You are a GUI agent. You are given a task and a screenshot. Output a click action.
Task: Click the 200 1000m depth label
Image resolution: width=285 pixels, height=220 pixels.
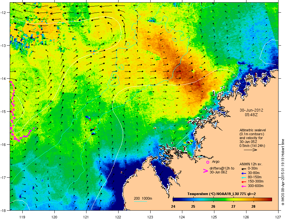click(143, 198)
